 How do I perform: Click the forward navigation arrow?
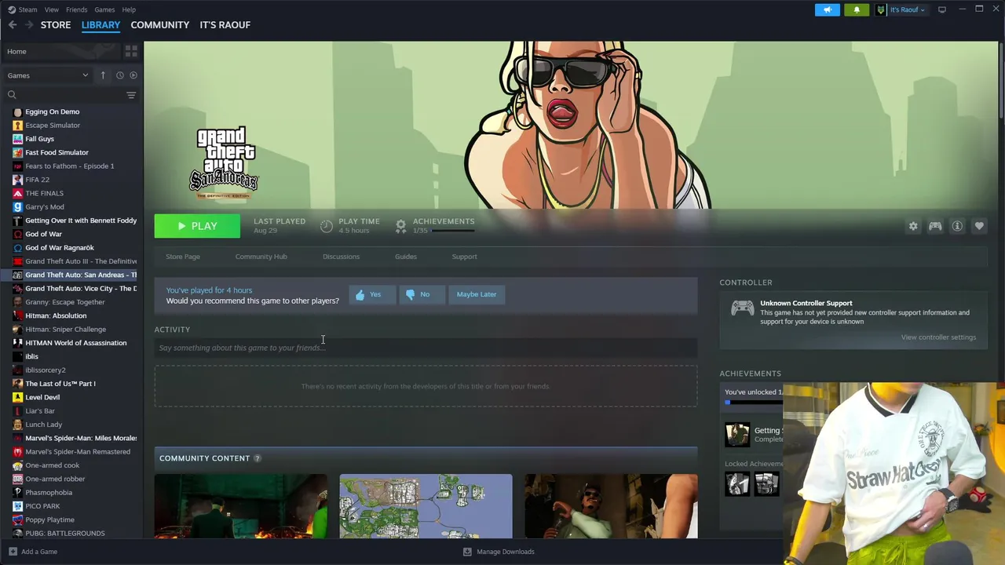click(x=29, y=25)
